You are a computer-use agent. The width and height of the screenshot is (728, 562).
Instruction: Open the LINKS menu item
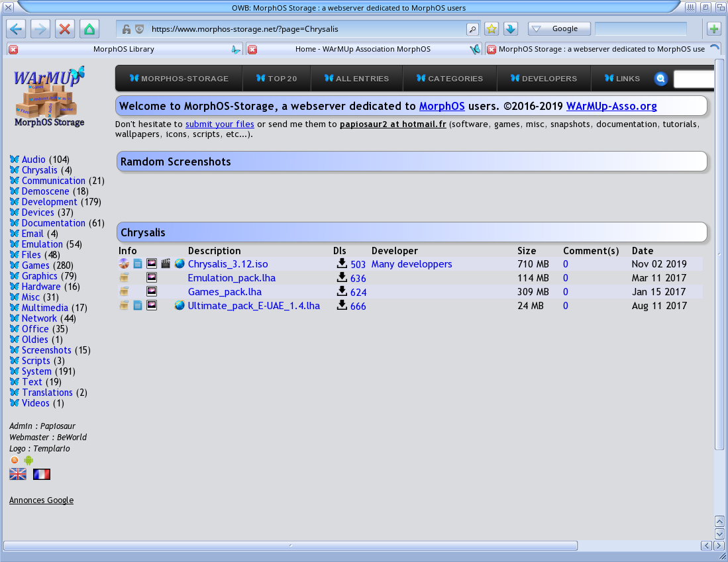622,78
